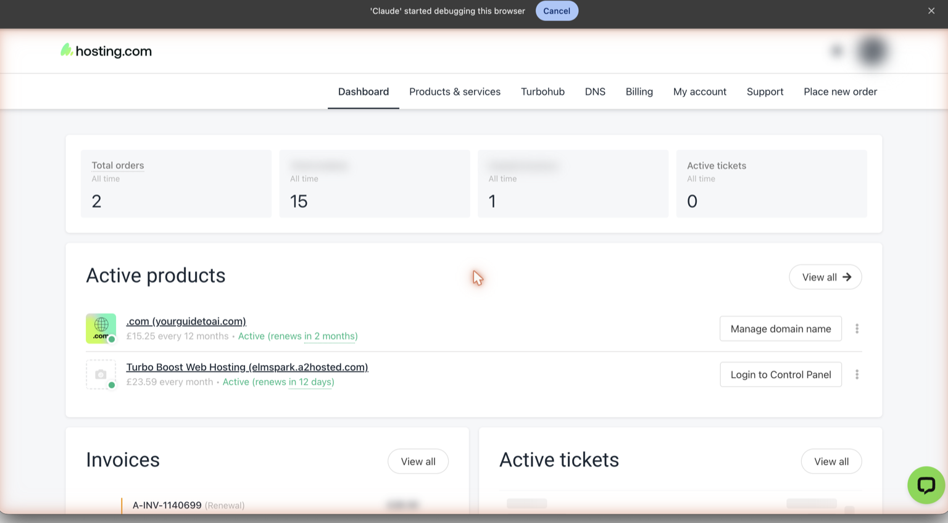This screenshot has height=523, width=948.
Task: Open the Turbo Boost Web Hosting product link
Action: pos(247,367)
